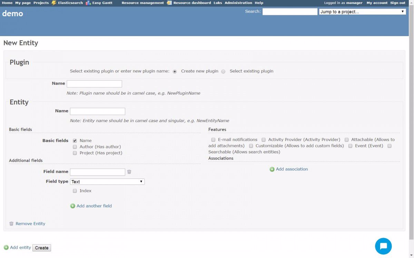Click the Resource dashboard icon
Image resolution: width=414 pixels, height=258 pixels.
pyautogui.click(x=169, y=3)
